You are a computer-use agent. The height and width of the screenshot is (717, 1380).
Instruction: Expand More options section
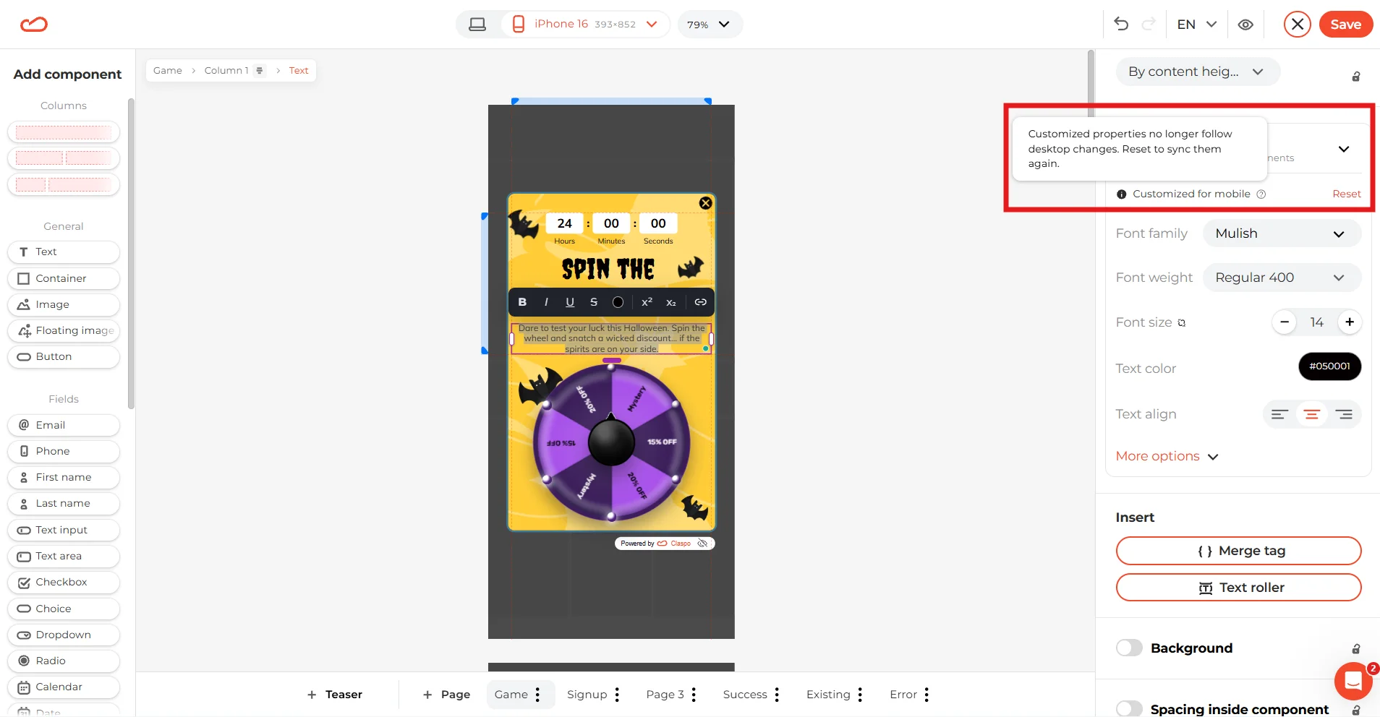(x=1167, y=456)
